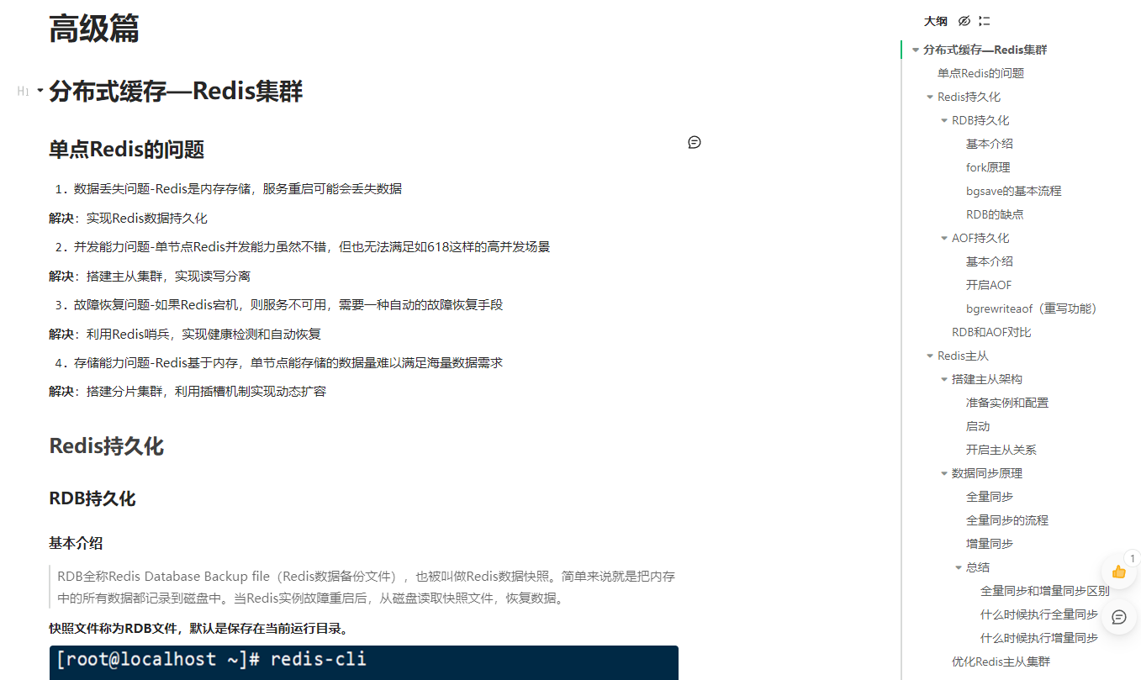The width and height of the screenshot is (1141, 680).
Task: Click the RDB持久化 heading in document body
Action: [92, 498]
